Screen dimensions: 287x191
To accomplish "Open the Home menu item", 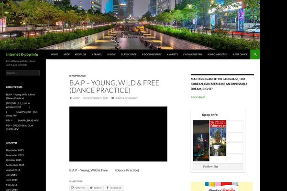I will tap(55, 54).
